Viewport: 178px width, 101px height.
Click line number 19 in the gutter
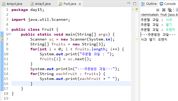(x=6, y=98)
